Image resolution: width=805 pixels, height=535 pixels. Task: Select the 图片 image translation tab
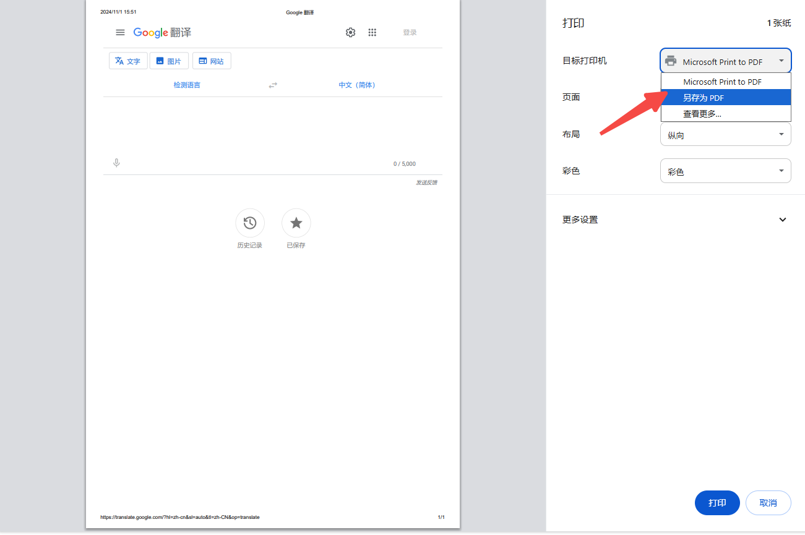point(169,61)
